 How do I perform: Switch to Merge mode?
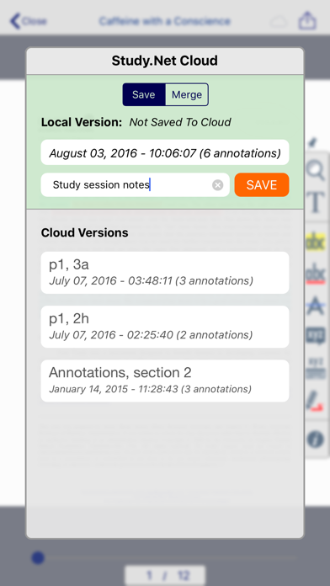(187, 94)
